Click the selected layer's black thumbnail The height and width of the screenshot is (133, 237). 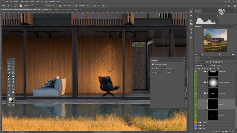(x=213, y=104)
